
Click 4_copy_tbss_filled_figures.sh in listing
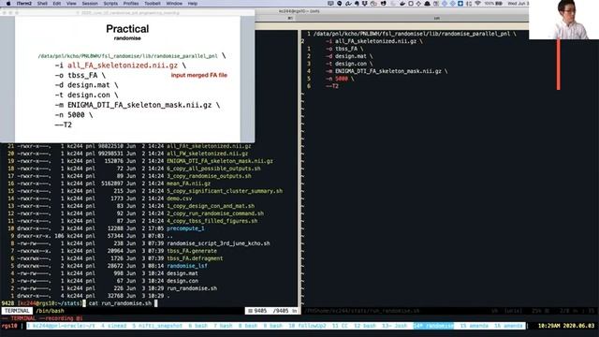coord(212,221)
